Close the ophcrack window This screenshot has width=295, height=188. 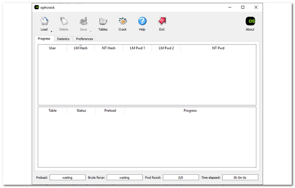pyautogui.click(x=256, y=7)
